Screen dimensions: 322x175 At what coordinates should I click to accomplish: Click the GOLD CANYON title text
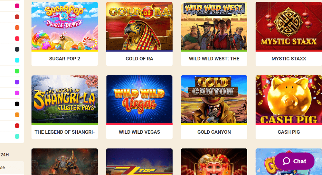pyautogui.click(x=214, y=132)
